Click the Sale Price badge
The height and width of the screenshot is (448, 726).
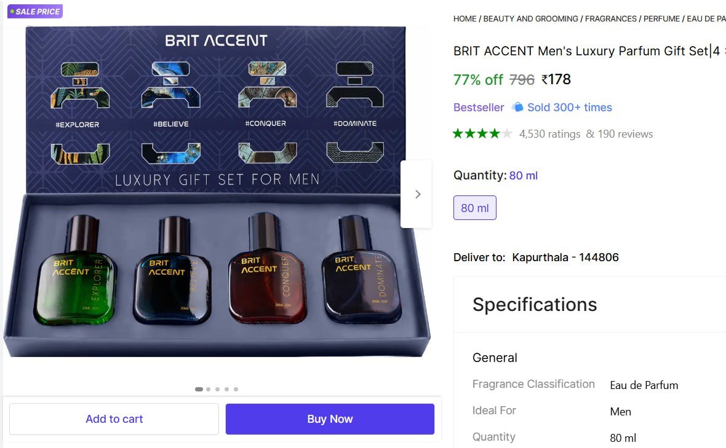35,12
